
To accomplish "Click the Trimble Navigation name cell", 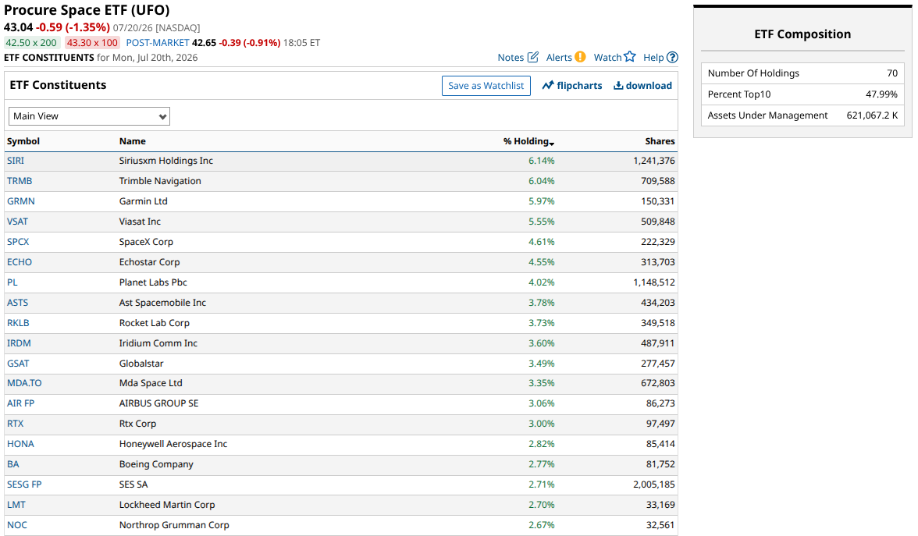I will (x=160, y=181).
